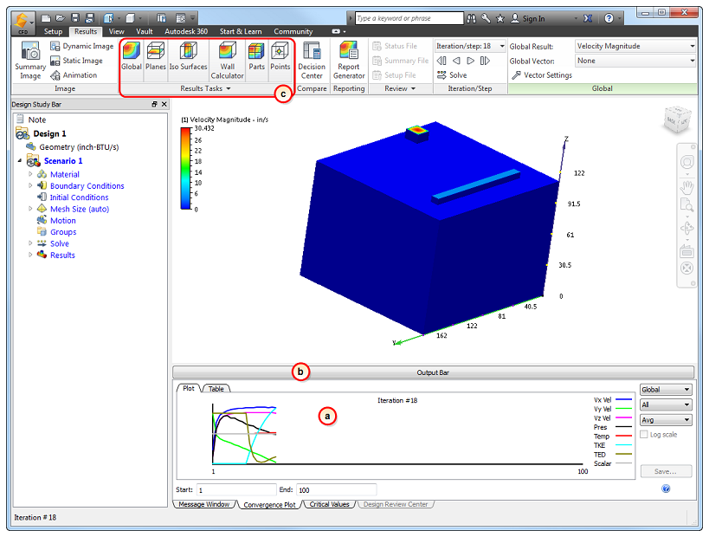
Task: Open the Autodesk 360 ribbon tab
Action: pyautogui.click(x=186, y=31)
